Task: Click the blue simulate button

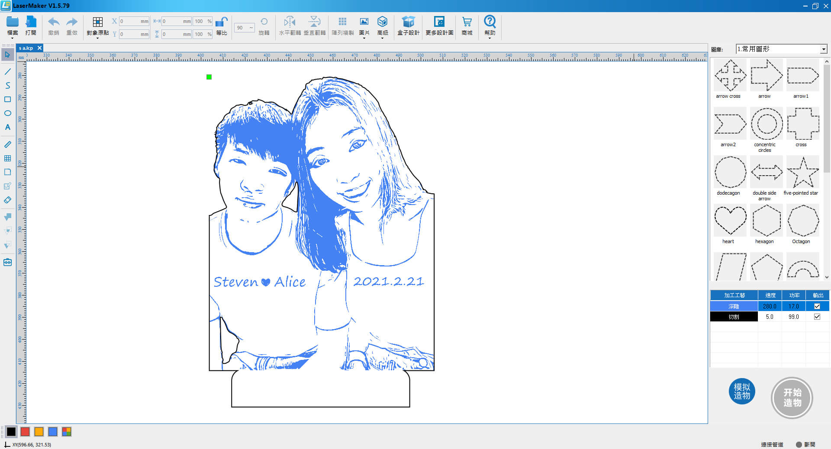Action: pos(742,391)
